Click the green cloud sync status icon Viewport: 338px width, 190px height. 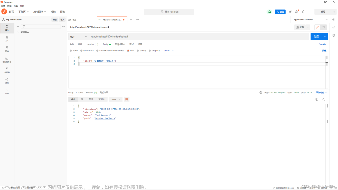pos(269,12)
